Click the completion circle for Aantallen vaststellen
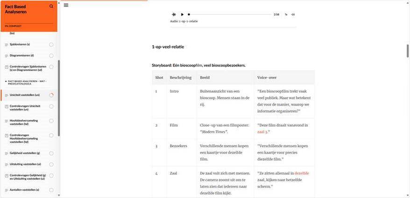Screen dimensions: 410x198 pos(51,190)
